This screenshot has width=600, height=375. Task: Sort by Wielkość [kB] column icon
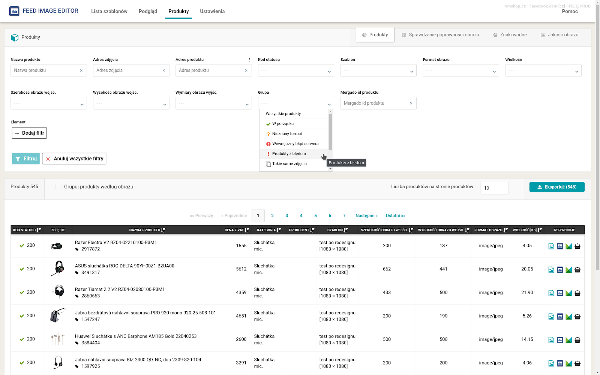point(540,230)
